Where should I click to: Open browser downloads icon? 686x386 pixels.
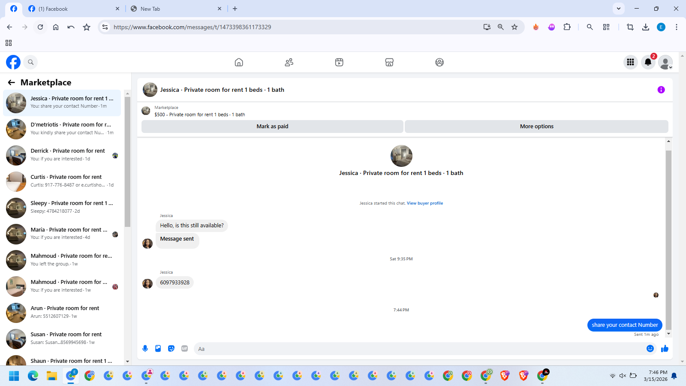pyautogui.click(x=646, y=27)
